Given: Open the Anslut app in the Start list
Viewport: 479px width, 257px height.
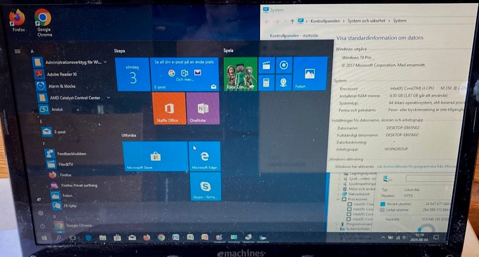Looking at the screenshot, I should coord(51,109).
